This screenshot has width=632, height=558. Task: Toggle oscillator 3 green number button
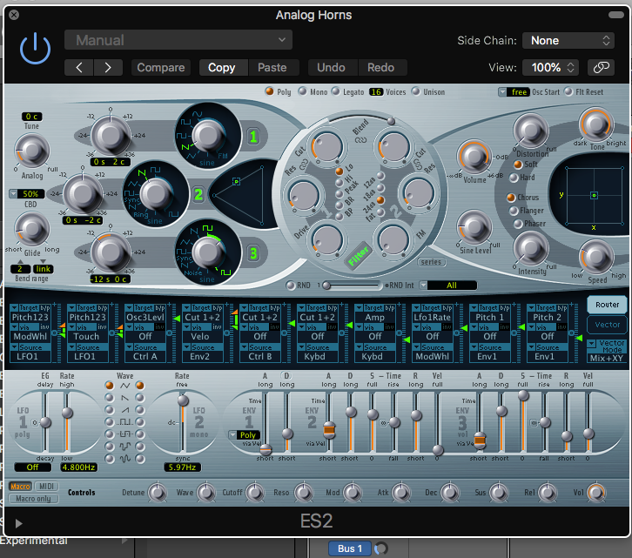coord(253,254)
